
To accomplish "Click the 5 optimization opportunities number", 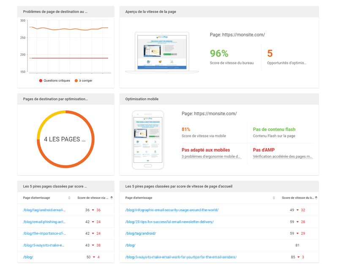I will click(x=270, y=53).
